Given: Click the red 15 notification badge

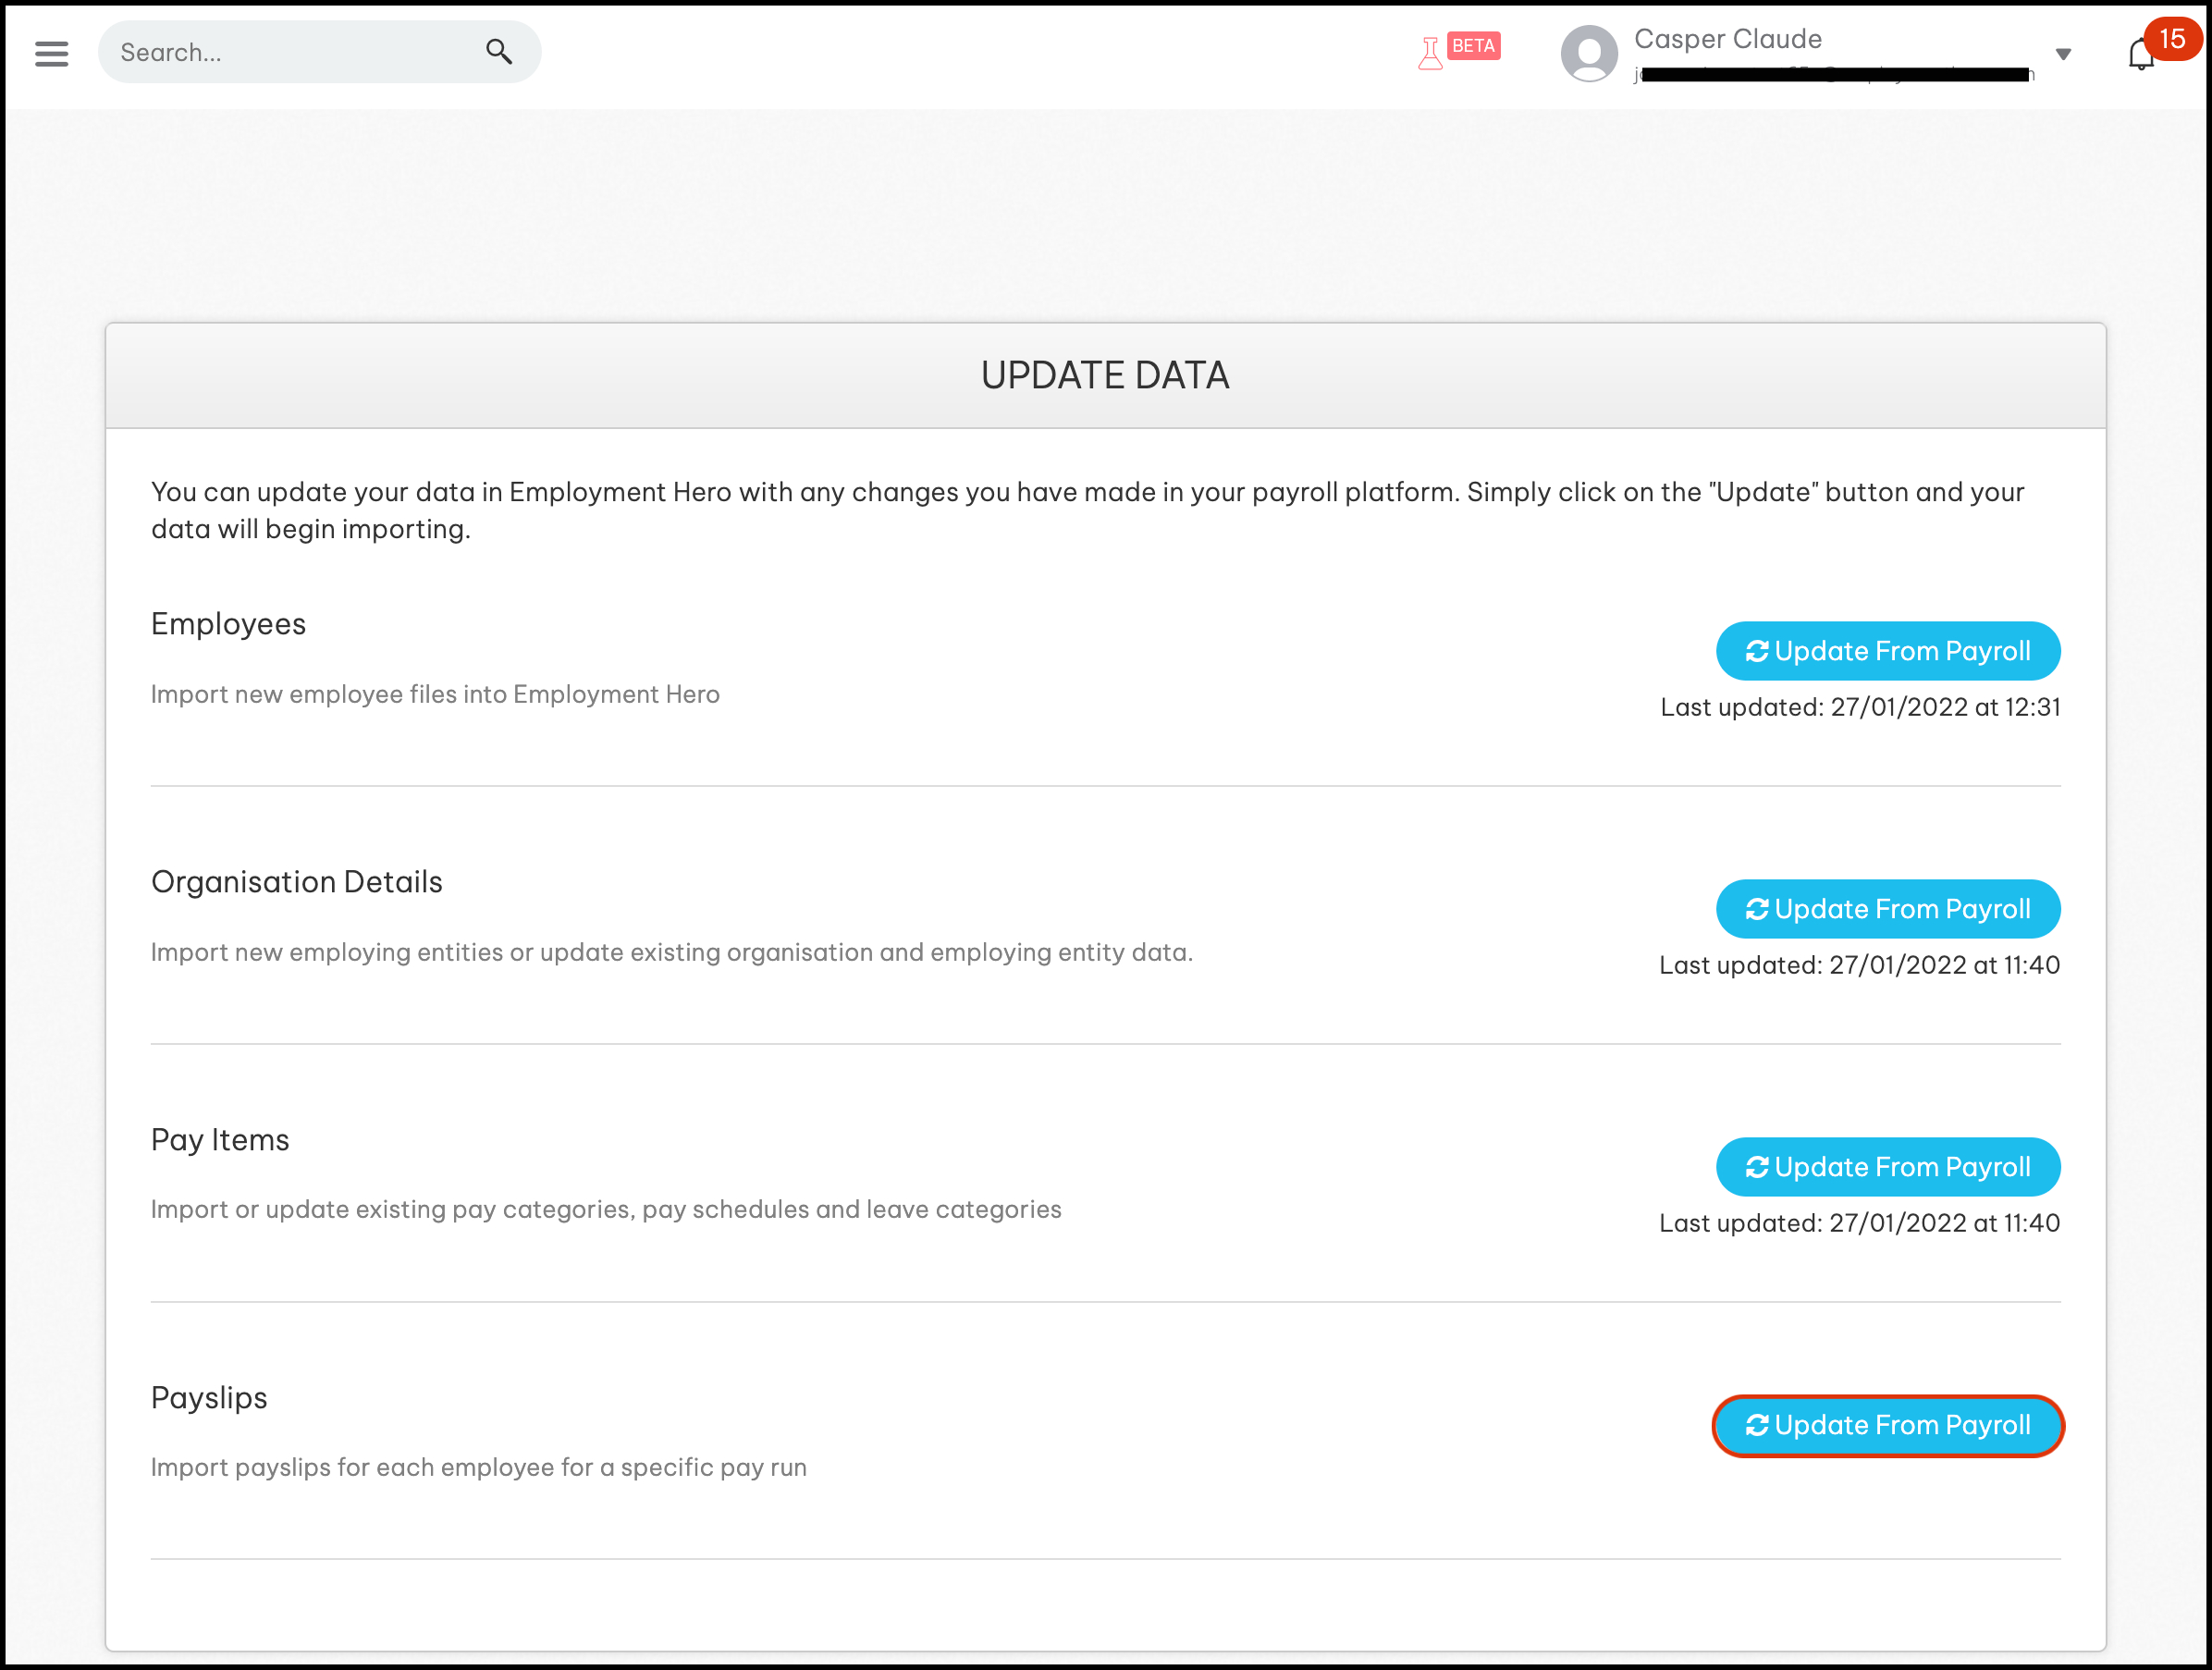Looking at the screenshot, I should coord(2172,39).
